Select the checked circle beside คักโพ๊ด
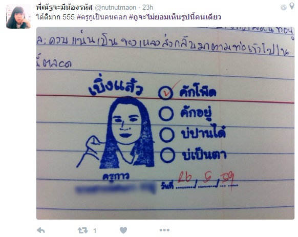 coord(166,93)
